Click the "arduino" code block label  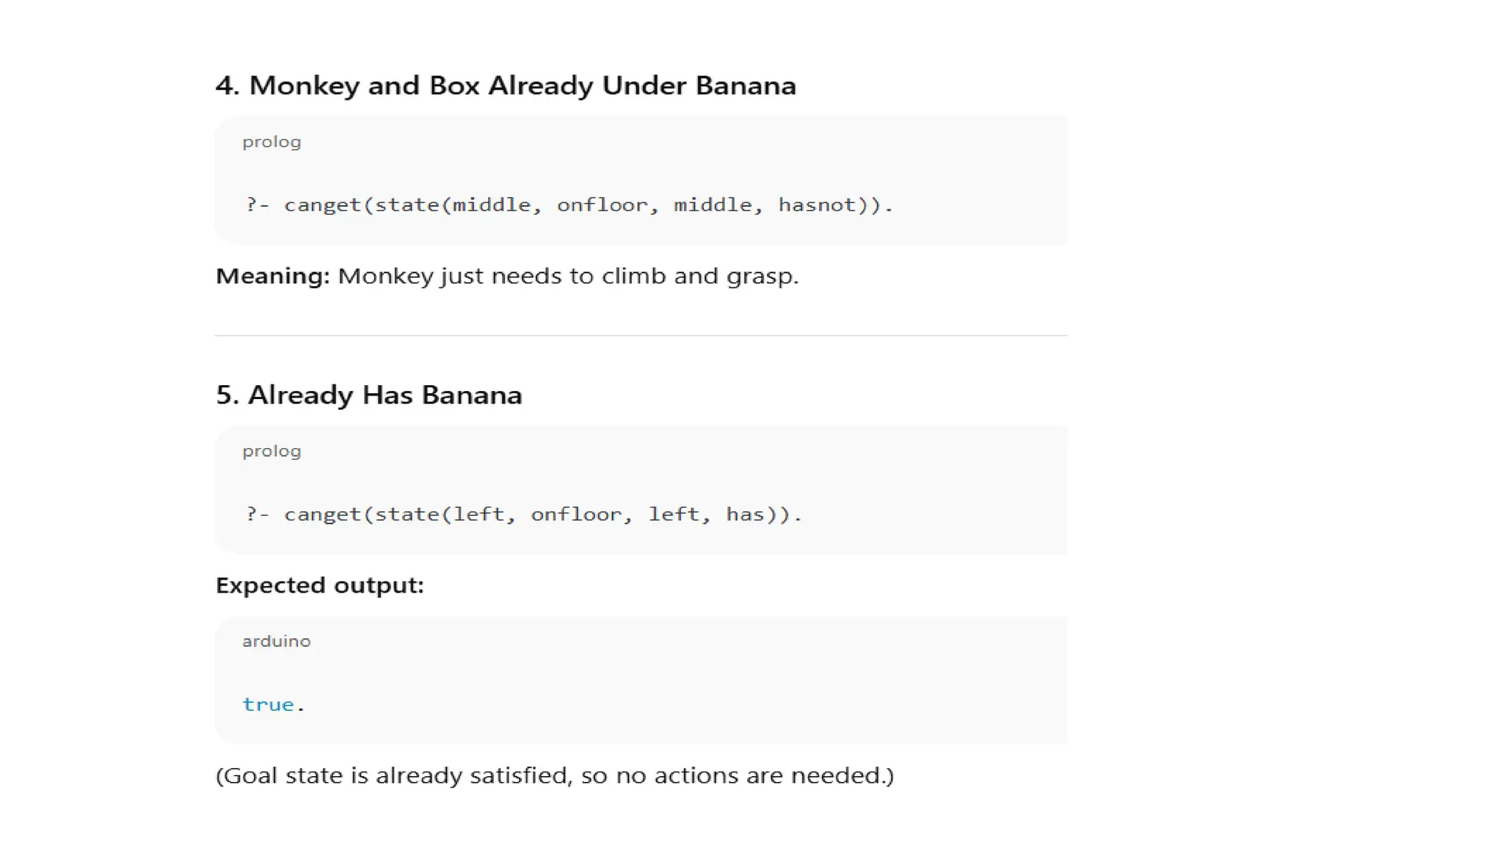coord(276,641)
